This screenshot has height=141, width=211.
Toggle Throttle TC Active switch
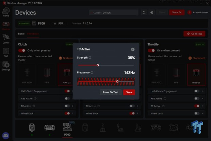(x=197, y=106)
